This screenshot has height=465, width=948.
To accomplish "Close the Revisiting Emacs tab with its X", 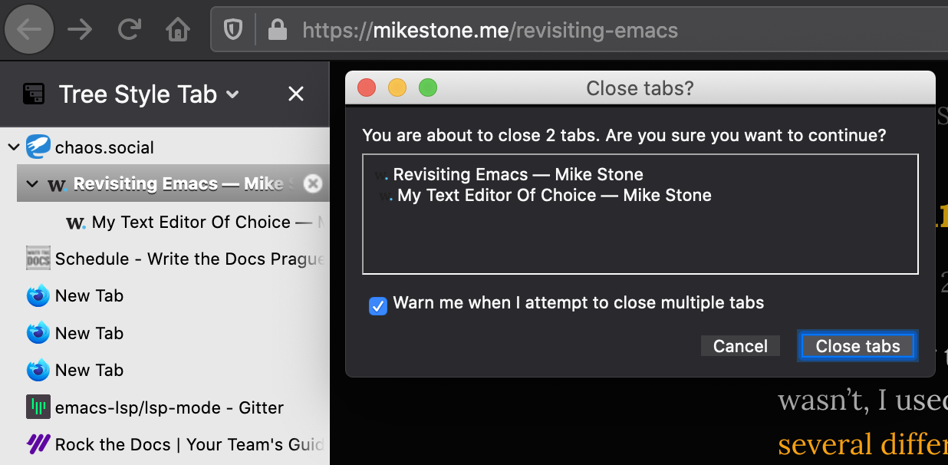I will 312,183.
